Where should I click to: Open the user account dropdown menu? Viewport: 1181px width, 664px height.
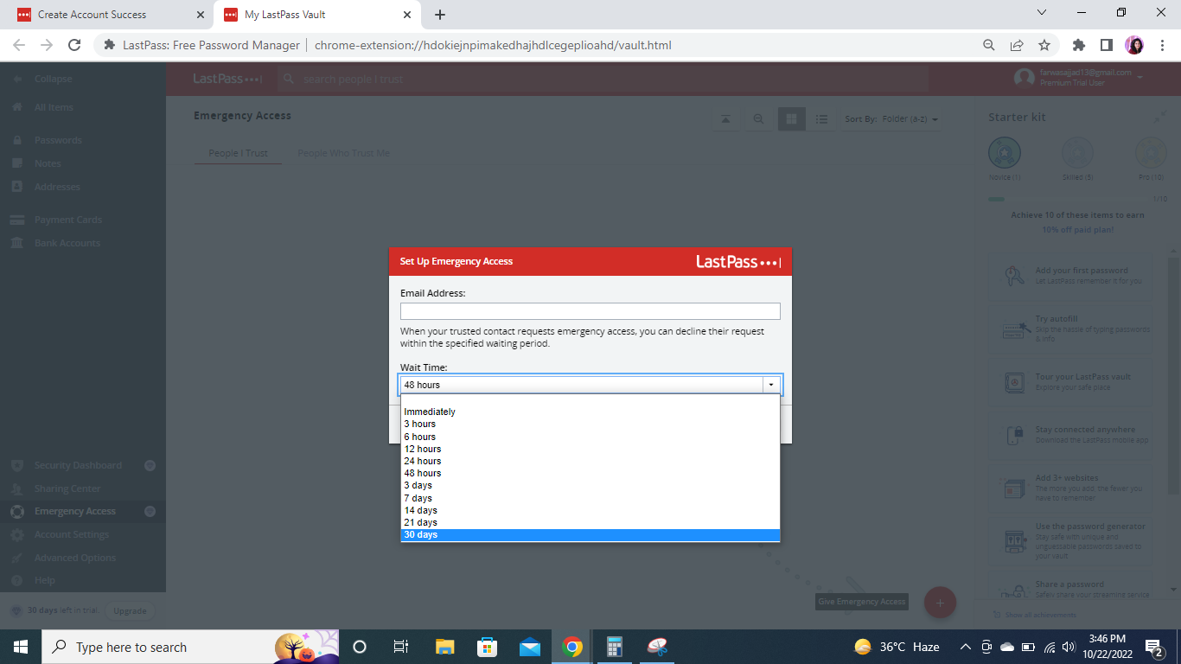coord(1078,78)
